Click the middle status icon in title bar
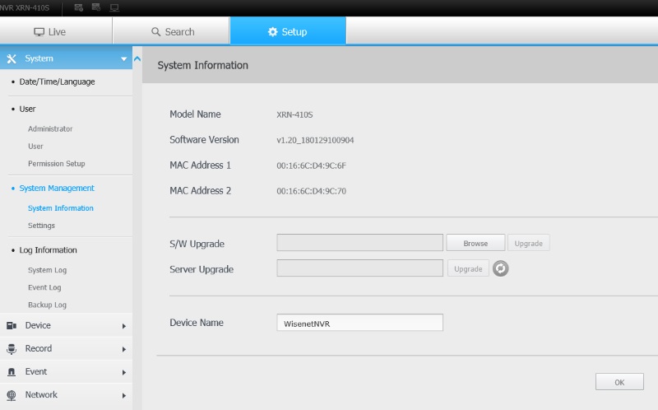This screenshot has height=410, width=658. point(96,7)
